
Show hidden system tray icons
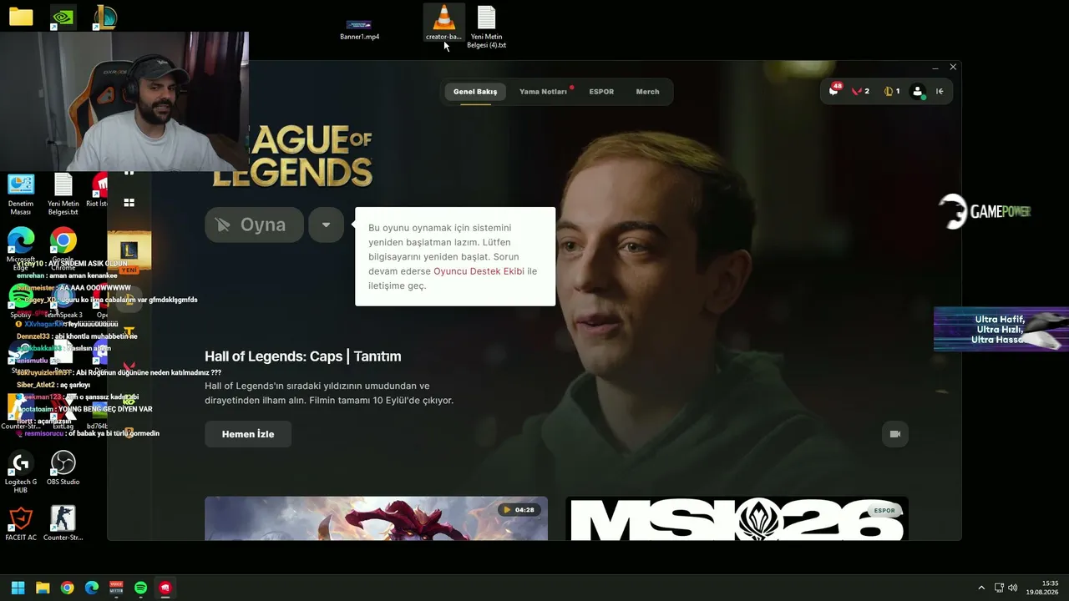981,588
